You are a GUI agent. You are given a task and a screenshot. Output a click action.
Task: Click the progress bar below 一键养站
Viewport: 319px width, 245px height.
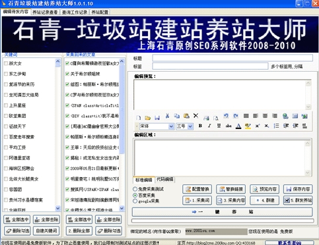pos(223,221)
